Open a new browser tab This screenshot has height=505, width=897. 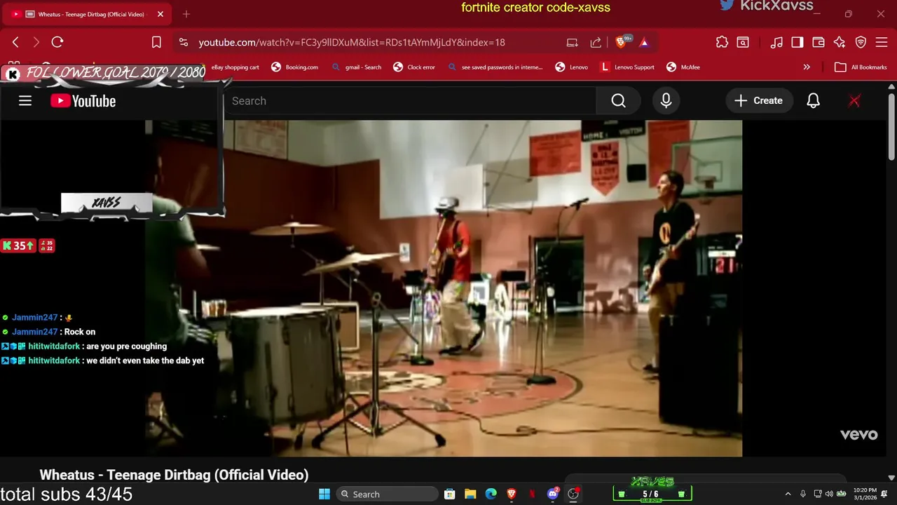coord(186,14)
